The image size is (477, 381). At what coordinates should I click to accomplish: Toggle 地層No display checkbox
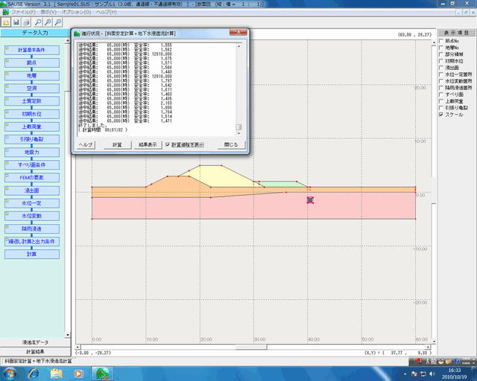441,48
